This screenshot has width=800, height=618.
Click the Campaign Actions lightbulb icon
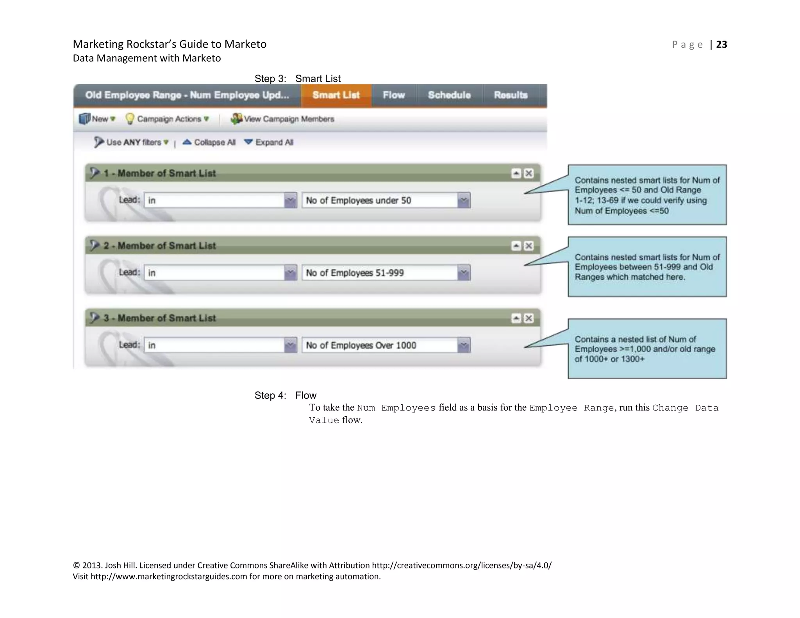coord(130,119)
